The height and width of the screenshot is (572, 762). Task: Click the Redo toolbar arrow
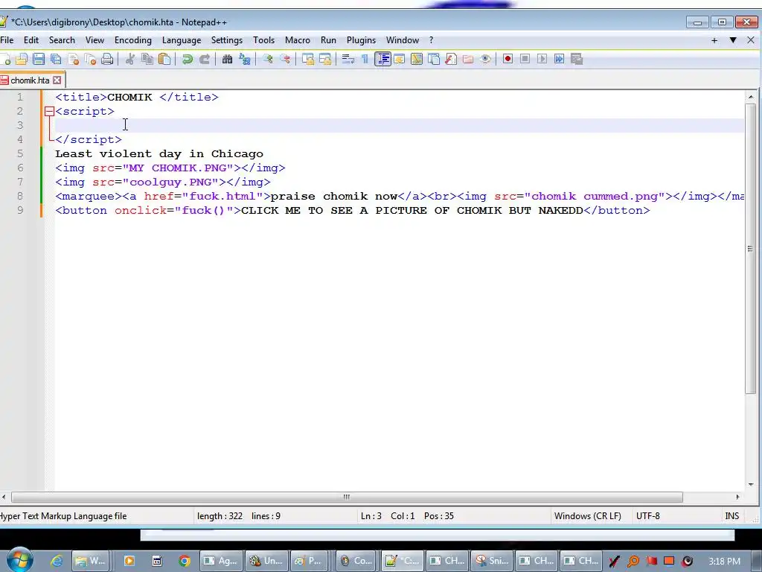tap(205, 59)
